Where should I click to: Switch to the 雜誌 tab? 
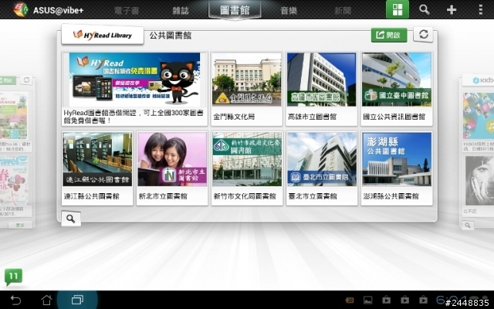[x=181, y=11]
